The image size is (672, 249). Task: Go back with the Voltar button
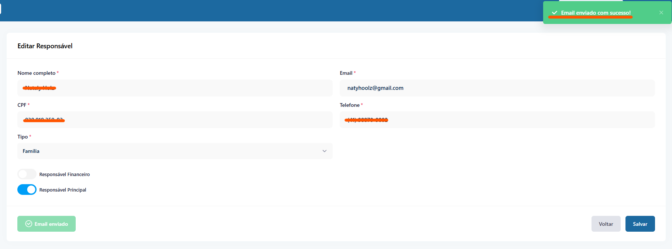[x=606, y=224]
